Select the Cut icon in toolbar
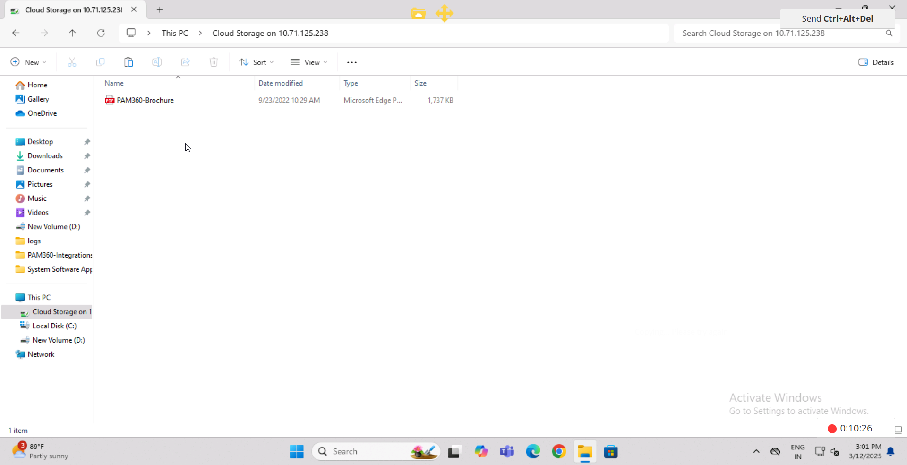 click(x=72, y=62)
